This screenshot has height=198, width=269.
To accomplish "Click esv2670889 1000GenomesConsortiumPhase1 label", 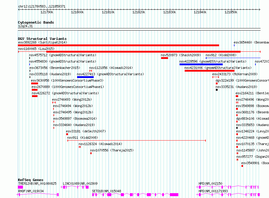I will pyautogui.click(x=68, y=87).
